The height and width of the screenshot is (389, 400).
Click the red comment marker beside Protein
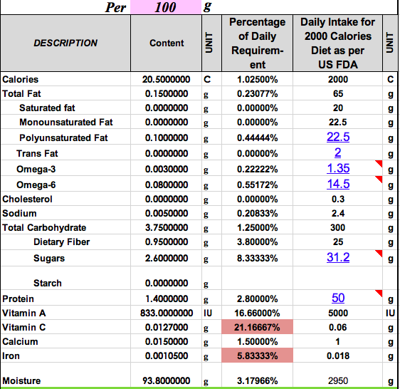[x=379, y=293]
